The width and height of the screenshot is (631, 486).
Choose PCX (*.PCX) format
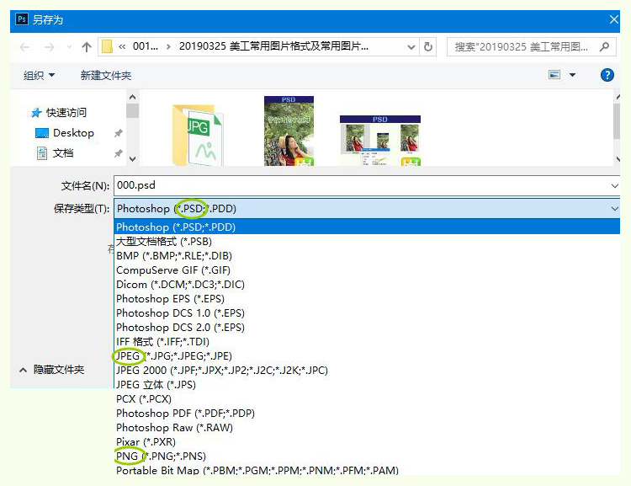367,399
